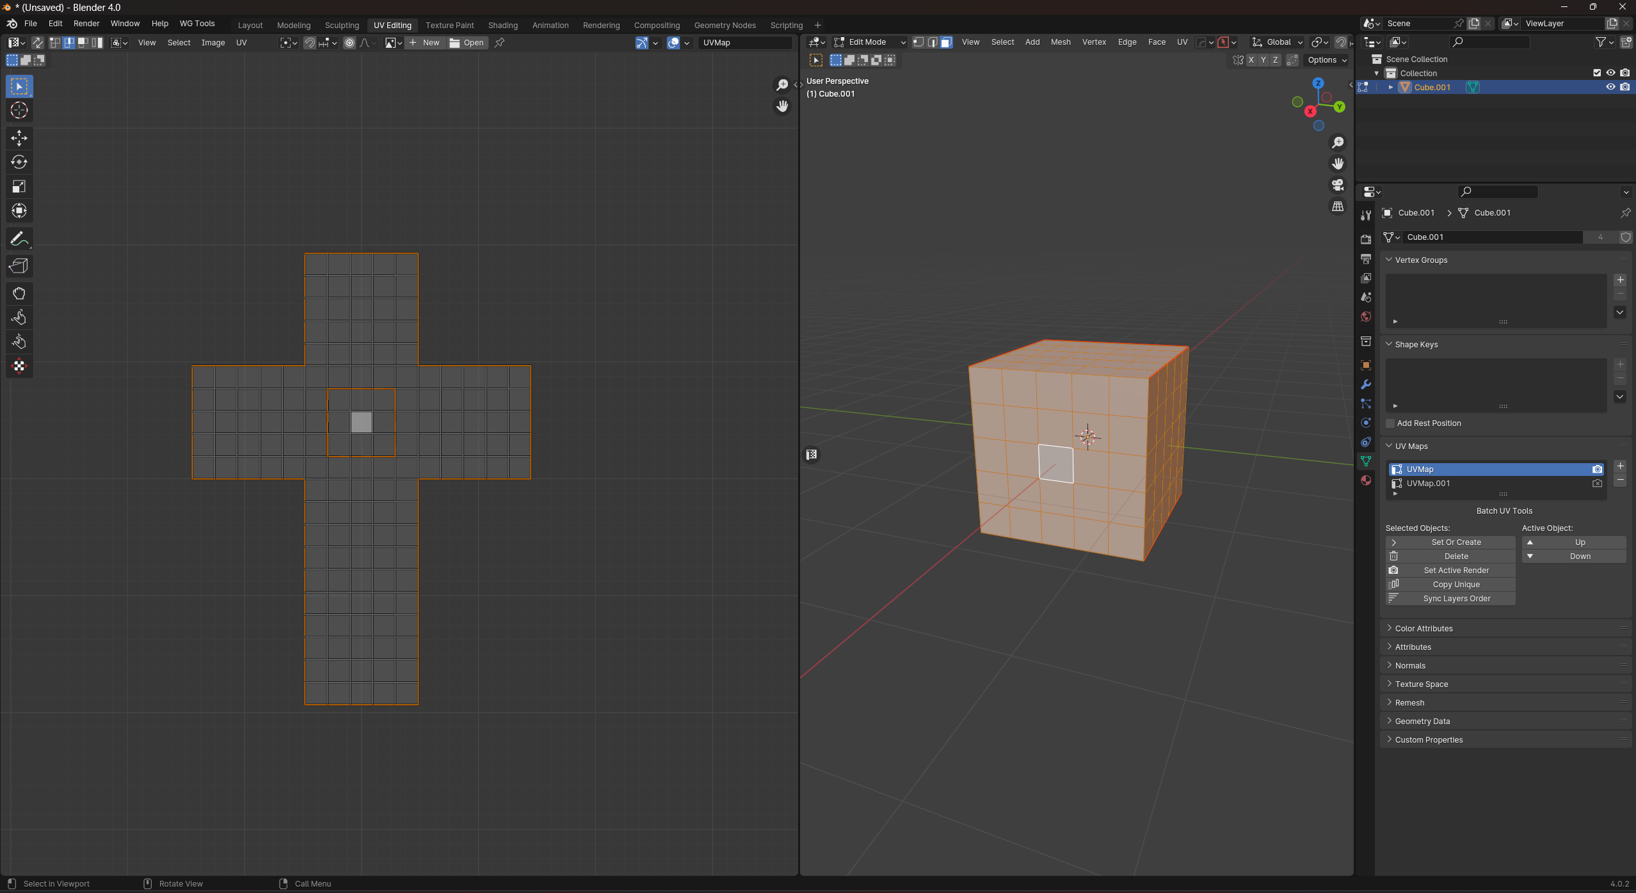Switch to orthographic grid view icon
This screenshot has width=1636, height=893.
(x=1338, y=206)
